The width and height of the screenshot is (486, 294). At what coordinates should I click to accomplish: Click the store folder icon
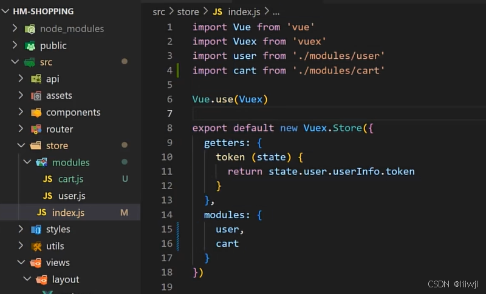pyautogui.click(x=36, y=145)
